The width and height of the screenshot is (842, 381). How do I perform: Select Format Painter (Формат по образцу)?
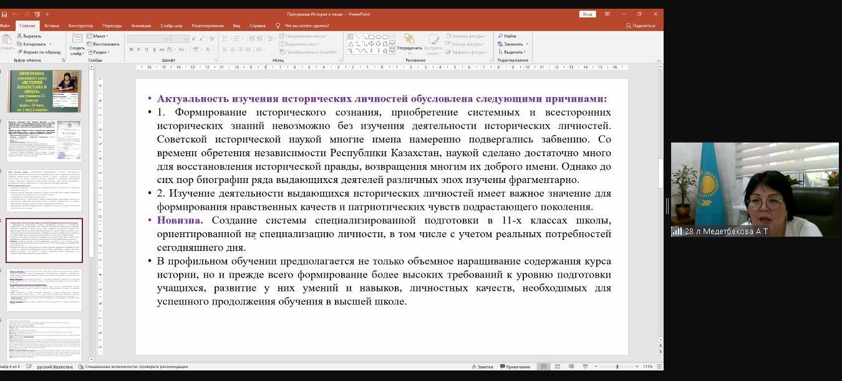coord(20,52)
